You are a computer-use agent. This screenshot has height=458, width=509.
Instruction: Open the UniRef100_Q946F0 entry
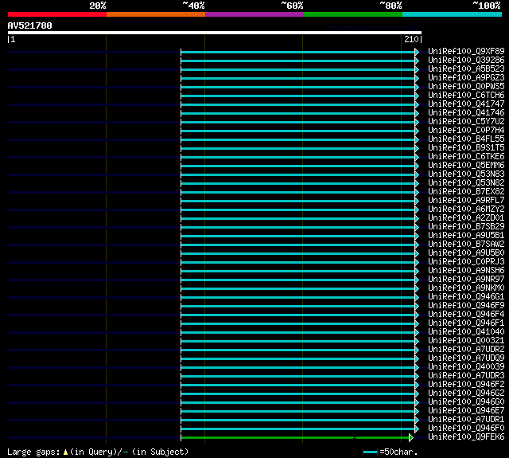(x=466, y=429)
